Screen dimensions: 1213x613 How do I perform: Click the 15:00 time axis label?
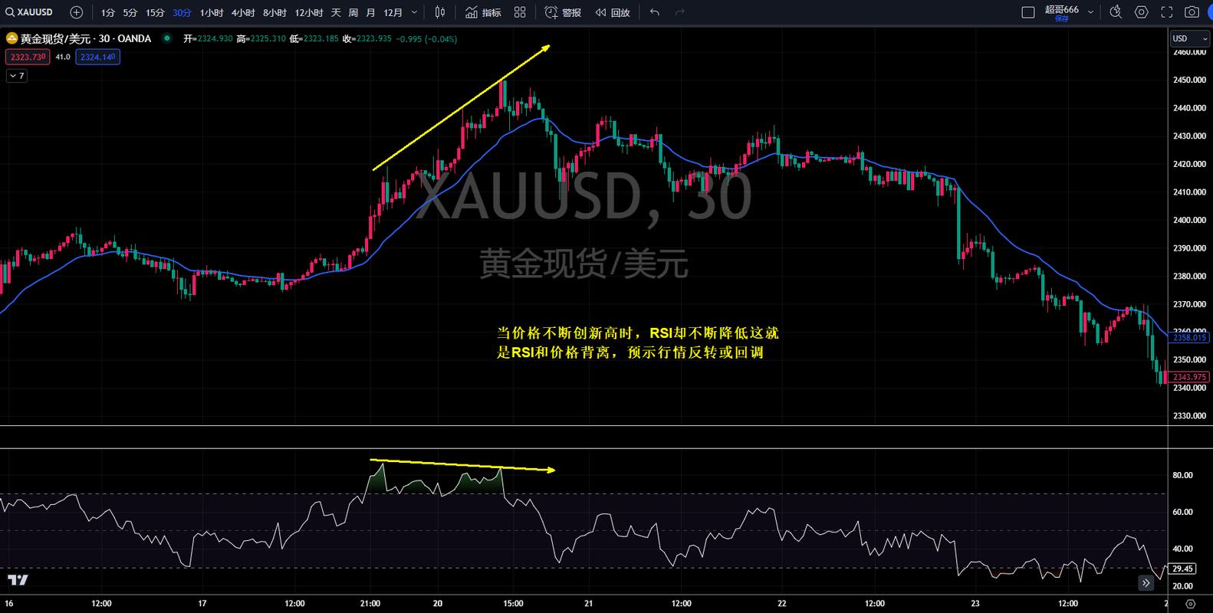[x=513, y=604]
